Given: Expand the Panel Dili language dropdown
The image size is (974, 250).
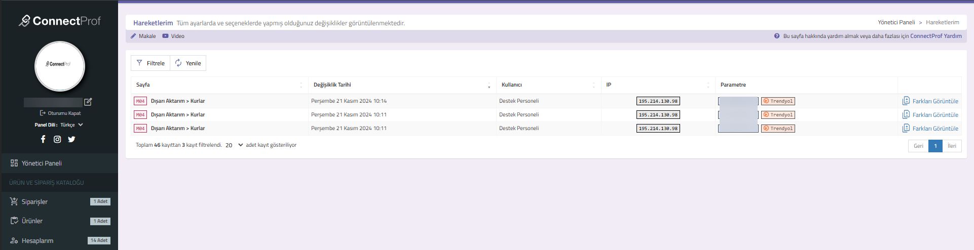Looking at the screenshot, I should click(x=71, y=124).
